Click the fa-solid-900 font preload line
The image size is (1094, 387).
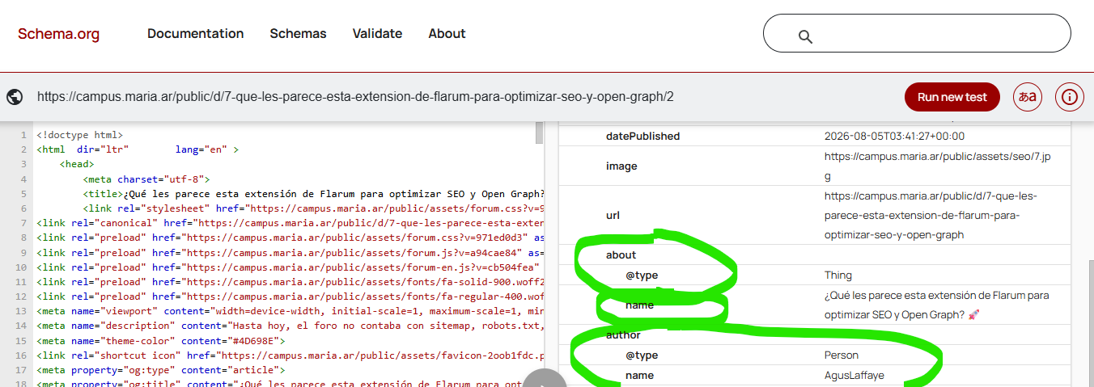tap(290, 282)
